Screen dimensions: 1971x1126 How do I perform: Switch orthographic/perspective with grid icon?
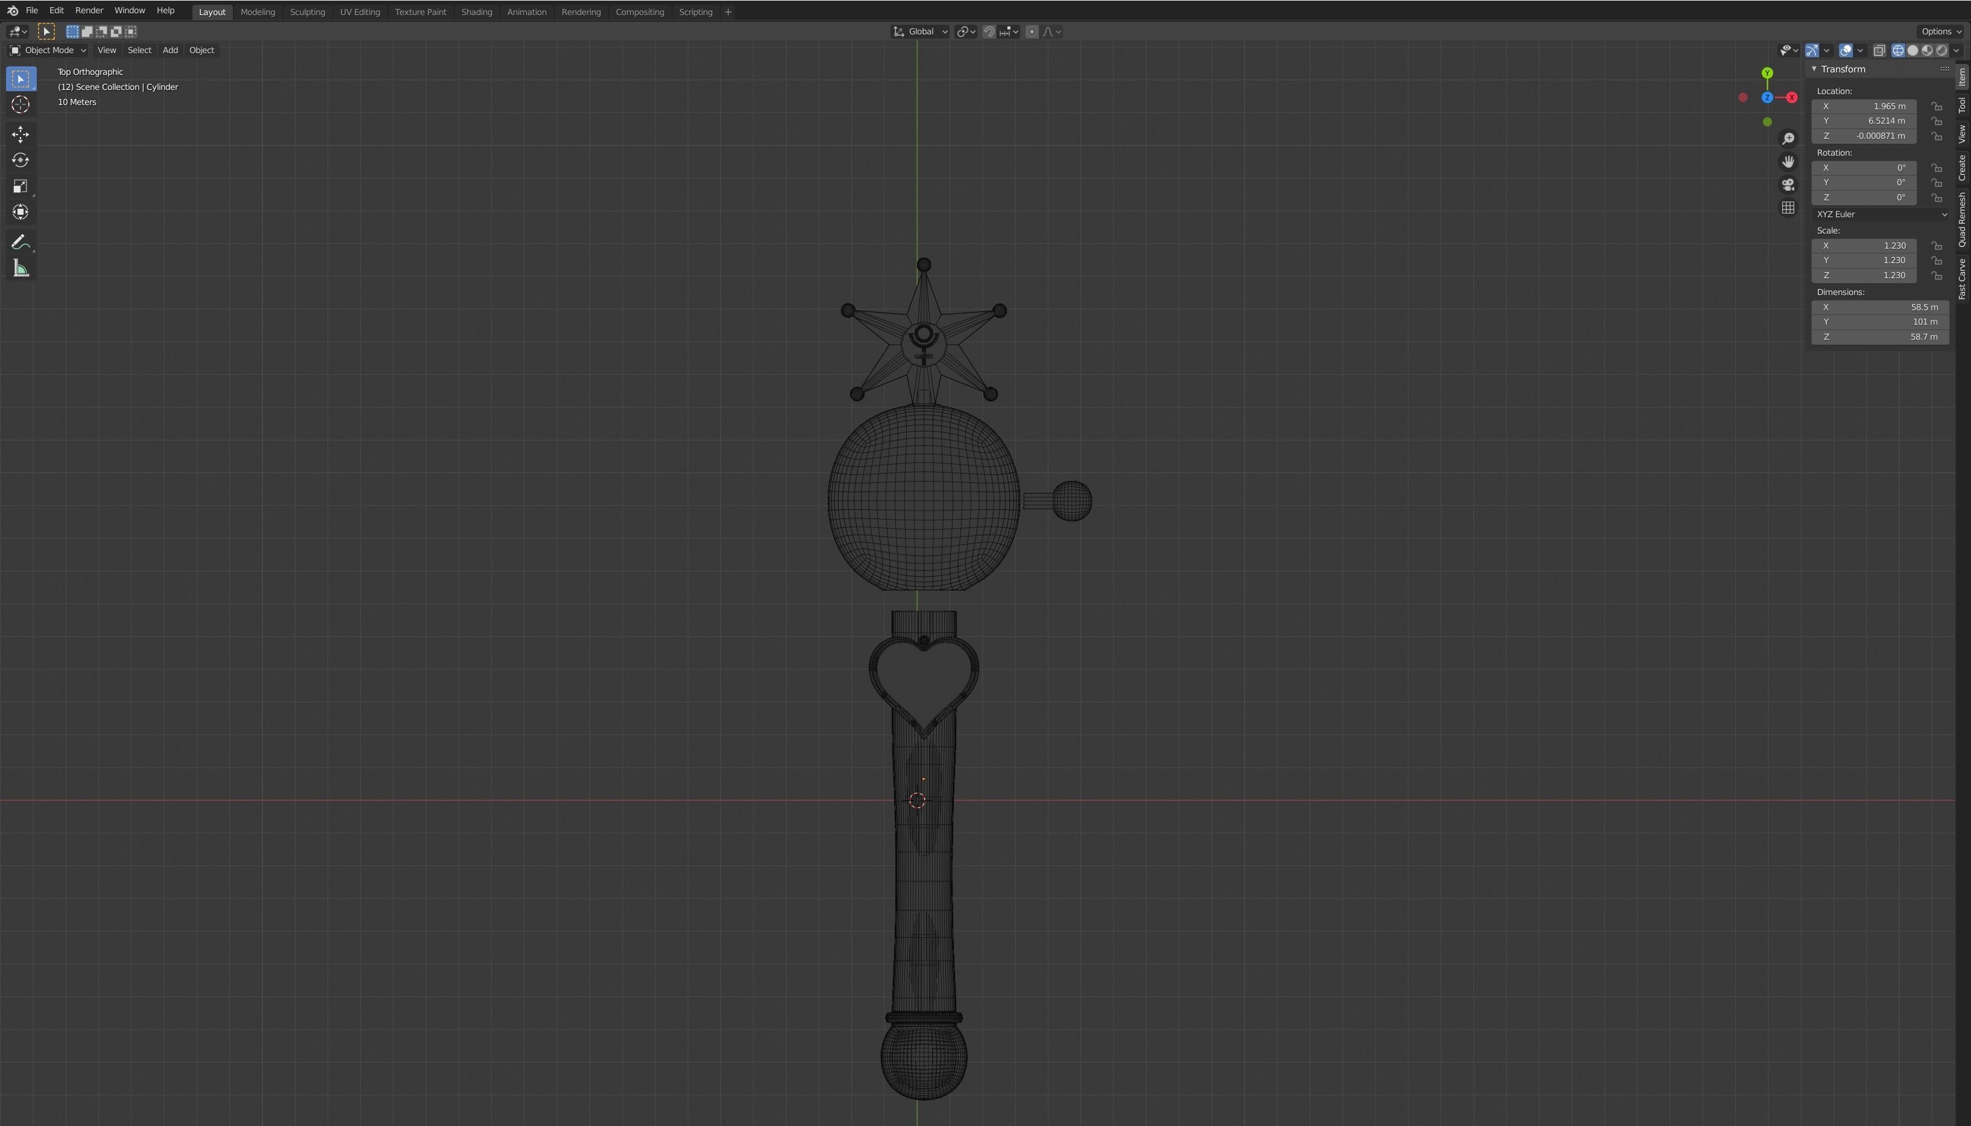[1788, 208]
